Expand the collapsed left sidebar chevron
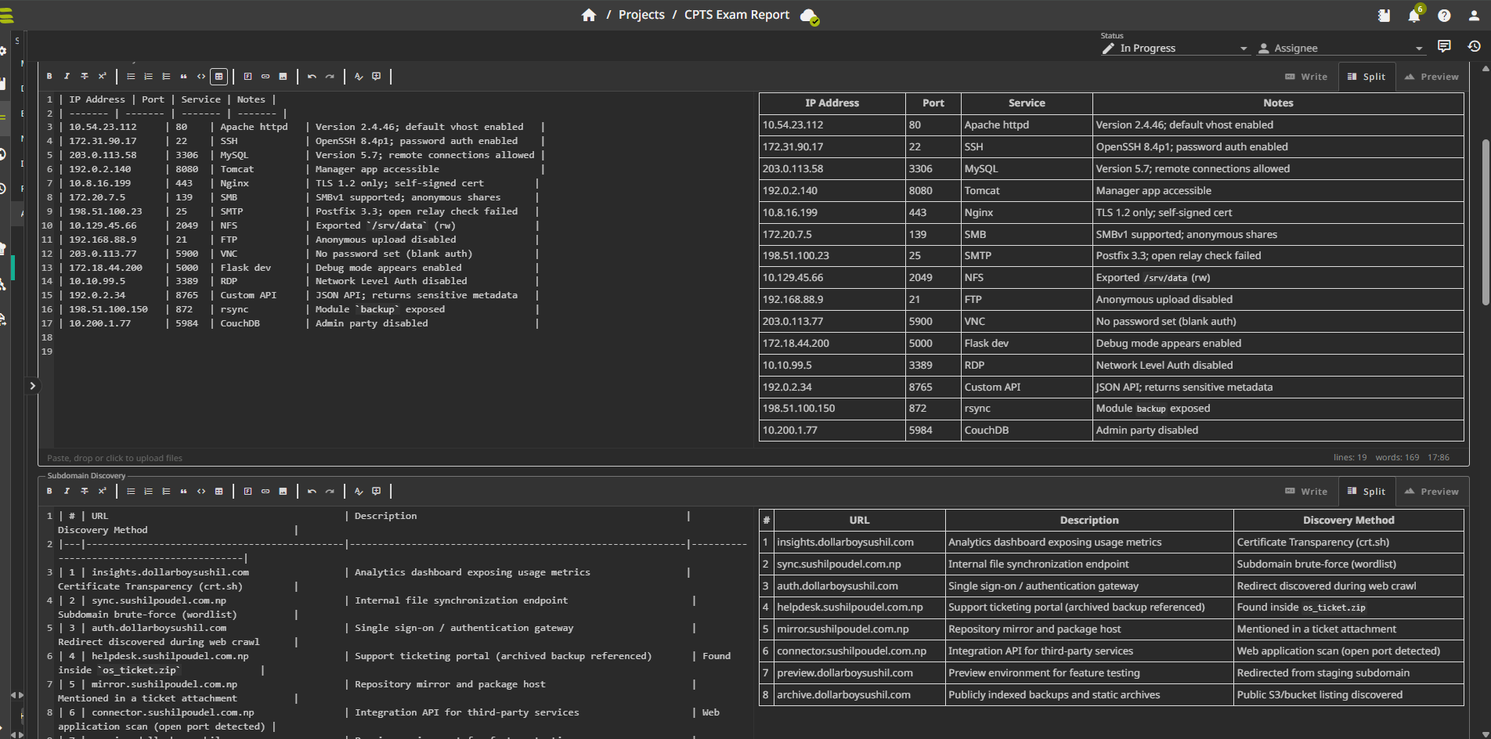Screen dimensions: 1491x739 point(32,386)
